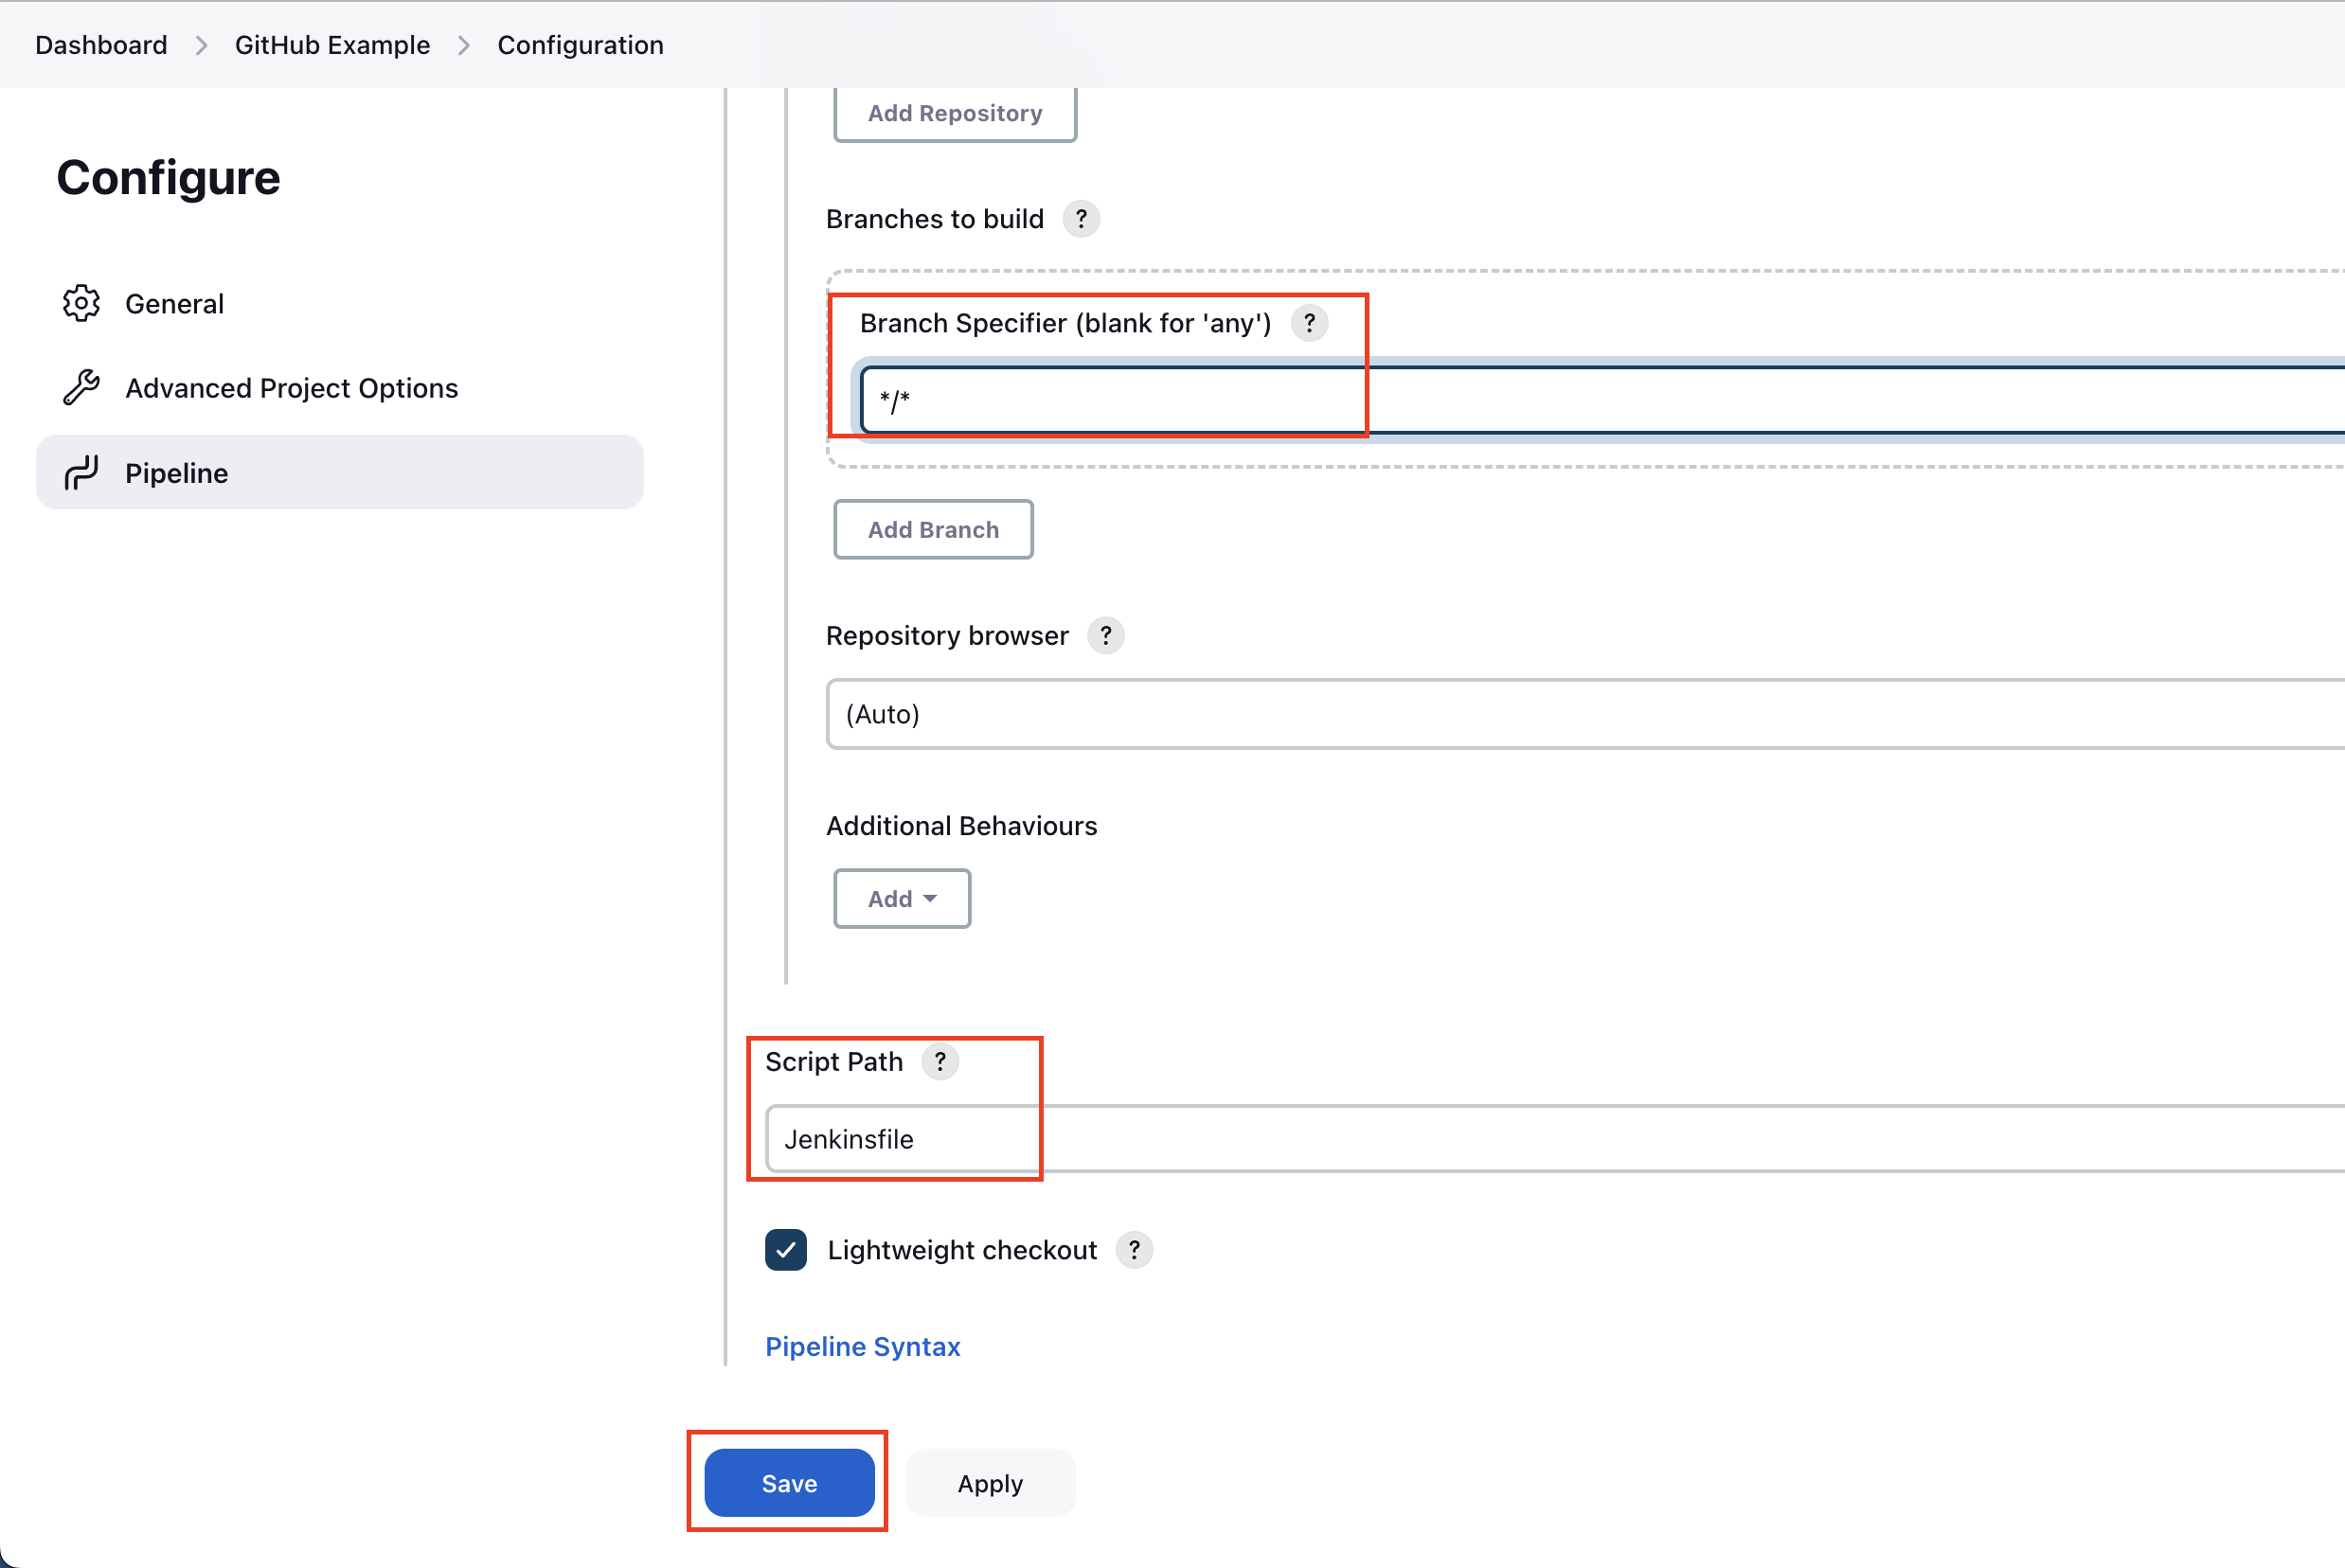
Task: Disable the Lightweight checkout option
Action: [786, 1250]
